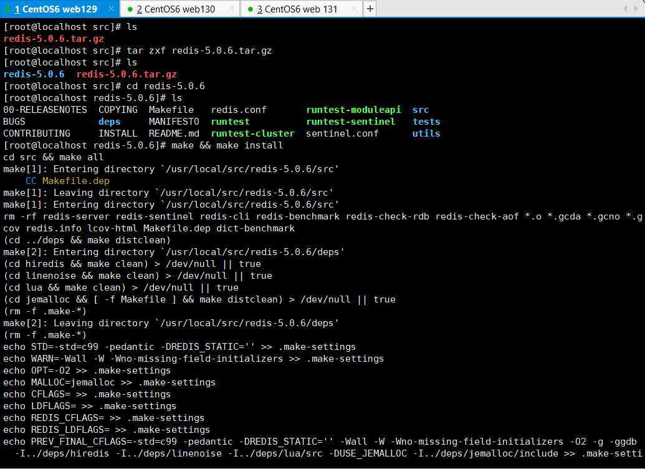
Task: Click the BUGS file name
Action: tap(14, 122)
